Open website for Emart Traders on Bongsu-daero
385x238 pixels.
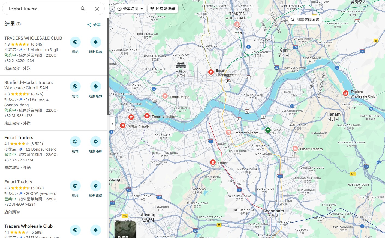[75, 142]
